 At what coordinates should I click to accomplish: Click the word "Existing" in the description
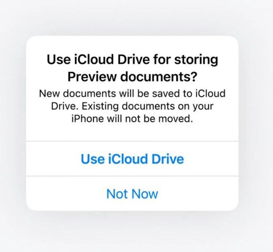(100, 106)
